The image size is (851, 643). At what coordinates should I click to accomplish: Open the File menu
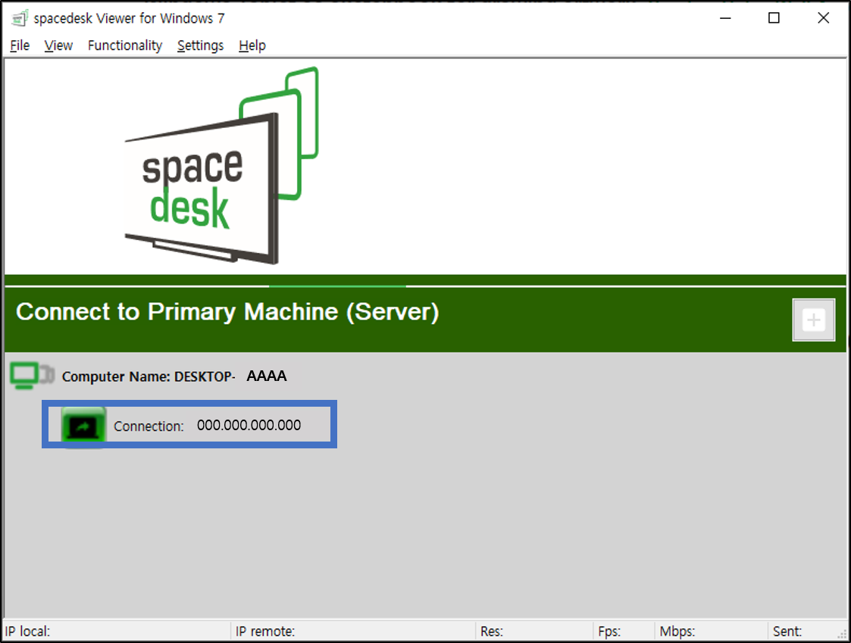(20, 45)
